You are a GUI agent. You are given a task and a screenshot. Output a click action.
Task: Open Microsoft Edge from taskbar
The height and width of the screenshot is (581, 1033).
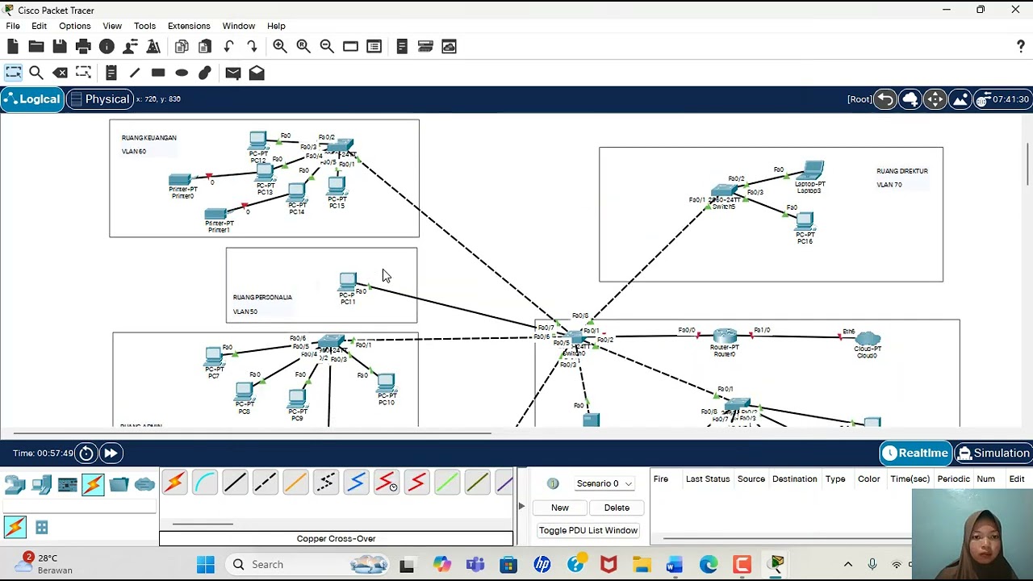[709, 564]
